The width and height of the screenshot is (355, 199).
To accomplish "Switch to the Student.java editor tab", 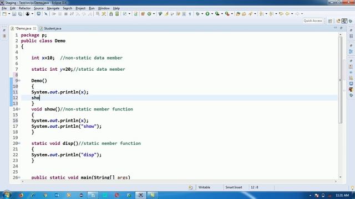I will pyautogui.click(x=50, y=28).
